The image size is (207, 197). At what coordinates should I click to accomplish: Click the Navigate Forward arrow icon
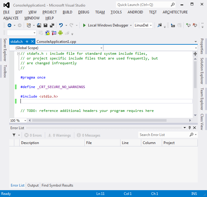(x=20, y=25)
